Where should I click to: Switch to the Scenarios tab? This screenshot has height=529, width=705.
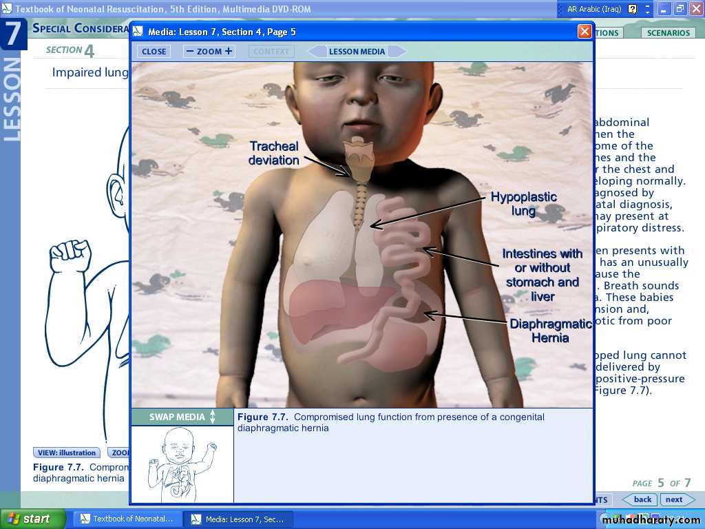(x=668, y=33)
